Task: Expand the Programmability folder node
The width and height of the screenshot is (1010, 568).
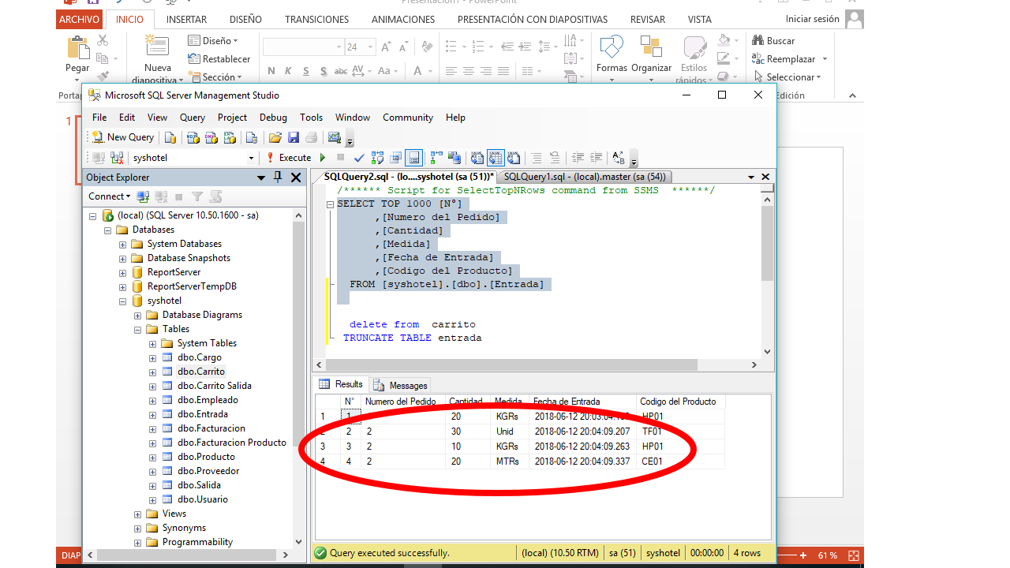Action: (138, 542)
